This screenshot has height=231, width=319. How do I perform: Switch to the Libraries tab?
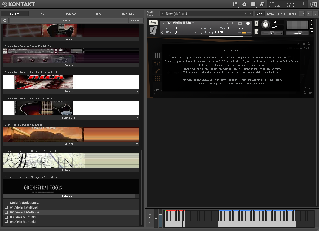[x=15, y=13]
